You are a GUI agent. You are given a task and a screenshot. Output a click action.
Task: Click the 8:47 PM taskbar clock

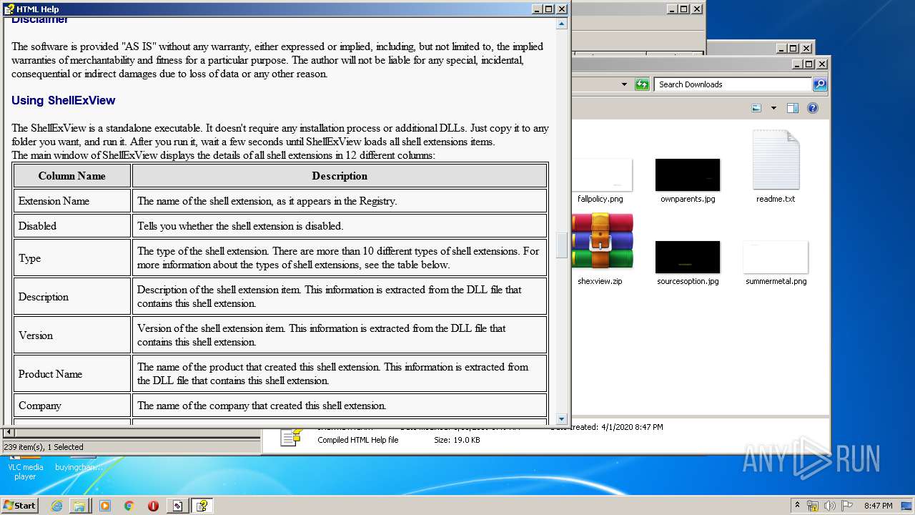point(878,506)
